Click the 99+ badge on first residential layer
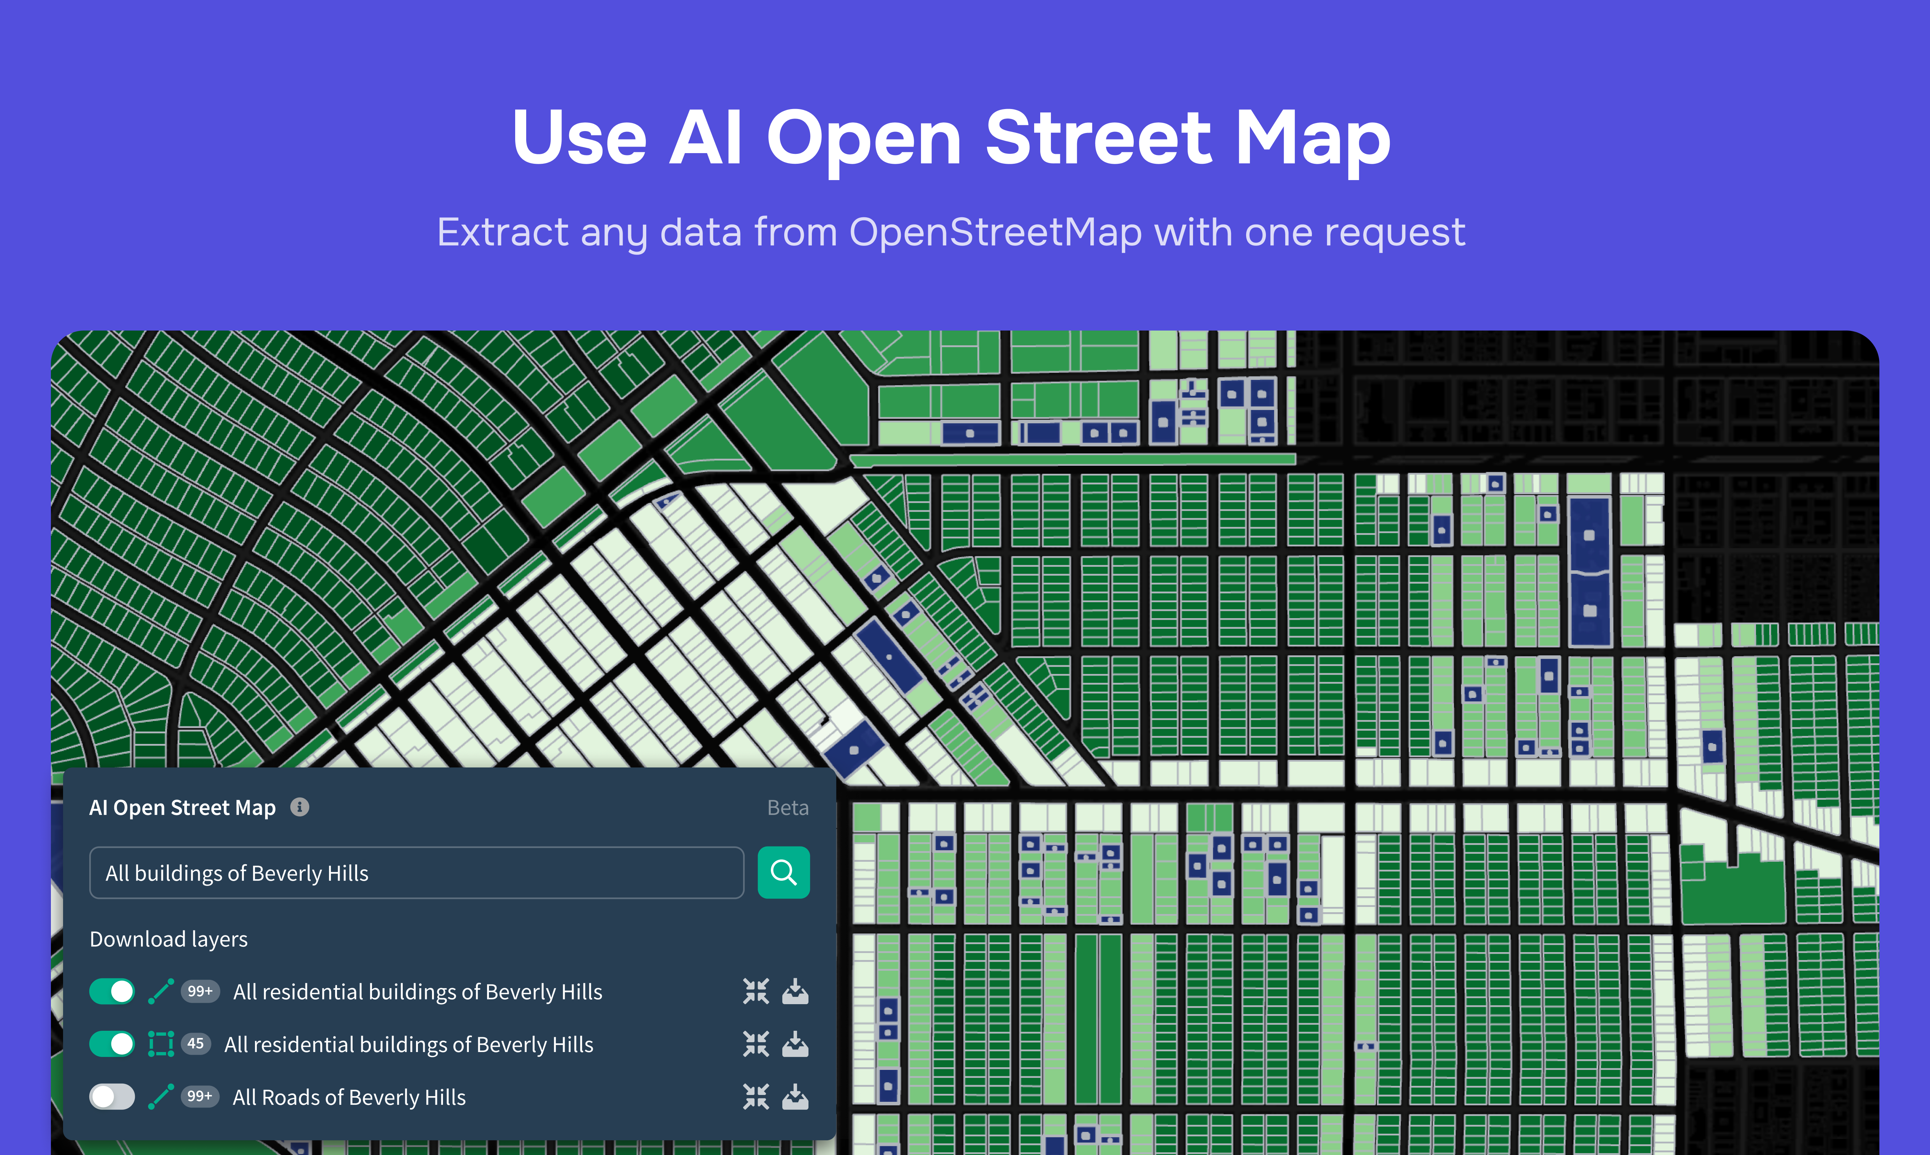Image resolution: width=1930 pixels, height=1155 pixels. [200, 991]
